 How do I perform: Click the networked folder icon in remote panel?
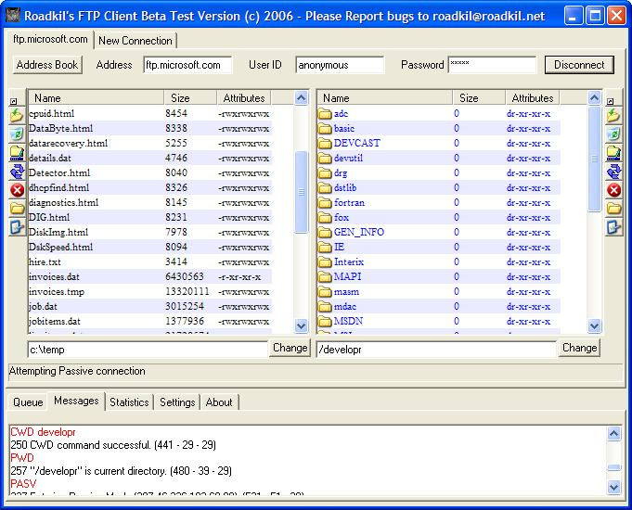[613, 153]
